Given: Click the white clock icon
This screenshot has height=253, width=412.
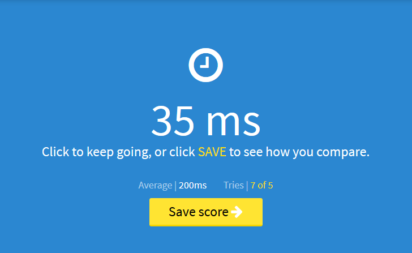Looking at the screenshot, I should coord(206,65).
